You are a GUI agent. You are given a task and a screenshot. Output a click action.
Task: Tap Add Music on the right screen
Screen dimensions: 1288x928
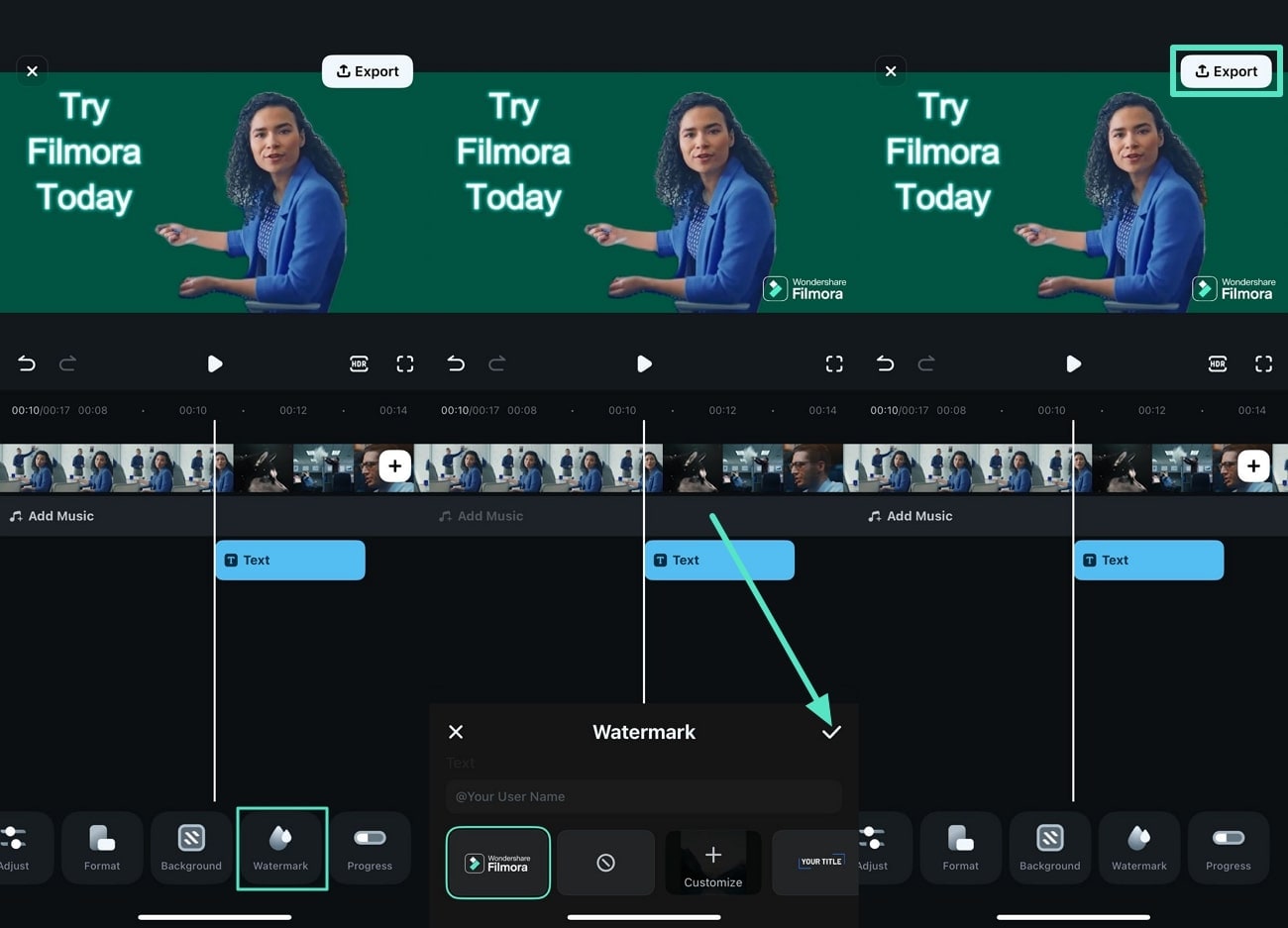(x=911, y=516)
